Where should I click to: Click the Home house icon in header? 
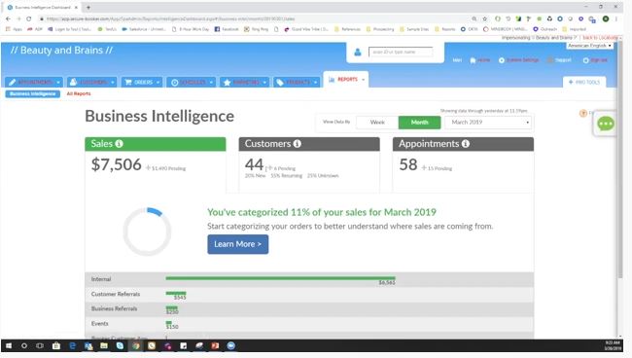(x=473, y=60)
